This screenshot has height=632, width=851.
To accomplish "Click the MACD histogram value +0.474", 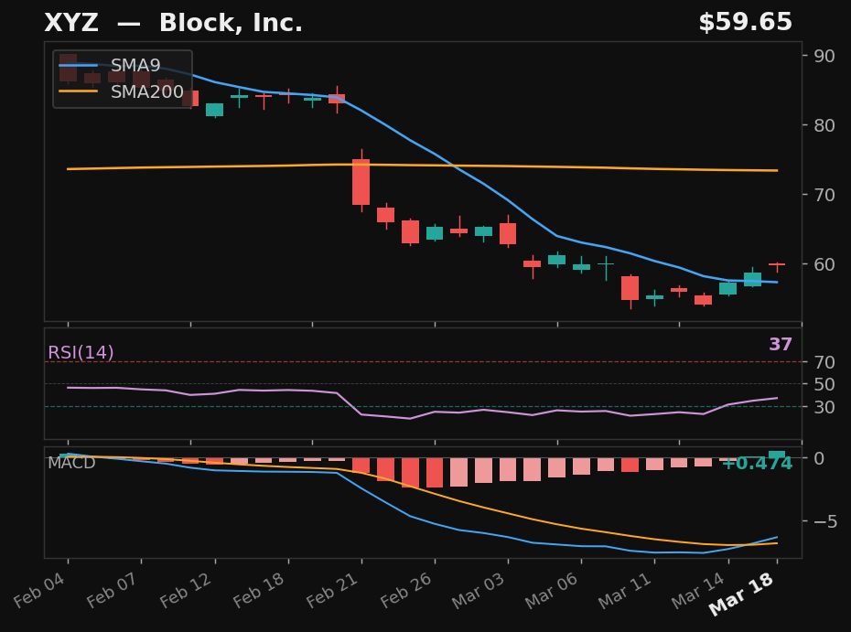I will click(x=757, y=464).
